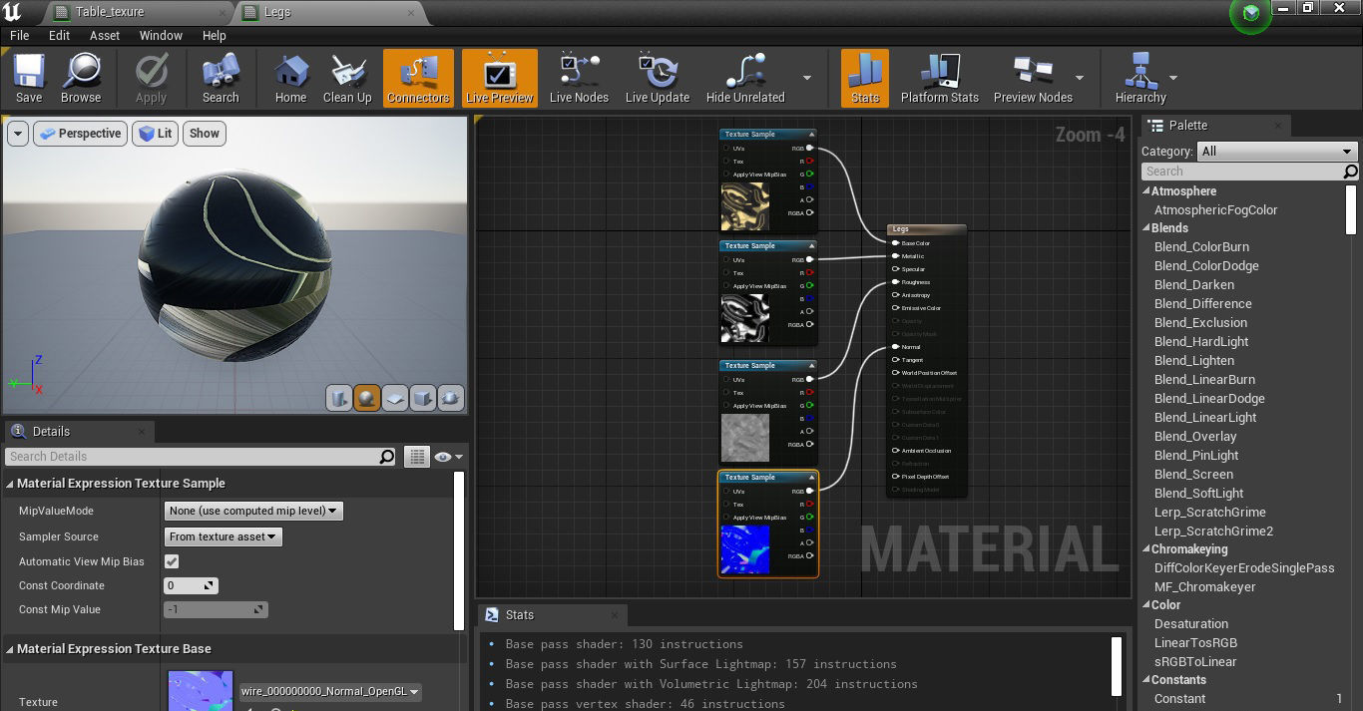Click the Details property matrix icon
The height and width of the screenshot is (711, 1363).
point(417,457)
